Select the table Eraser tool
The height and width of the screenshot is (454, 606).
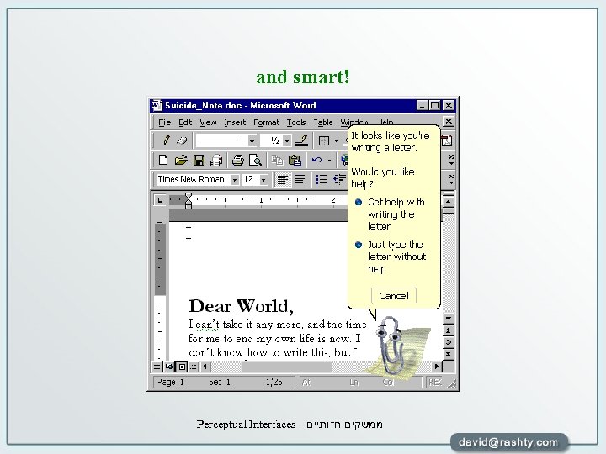182,140
